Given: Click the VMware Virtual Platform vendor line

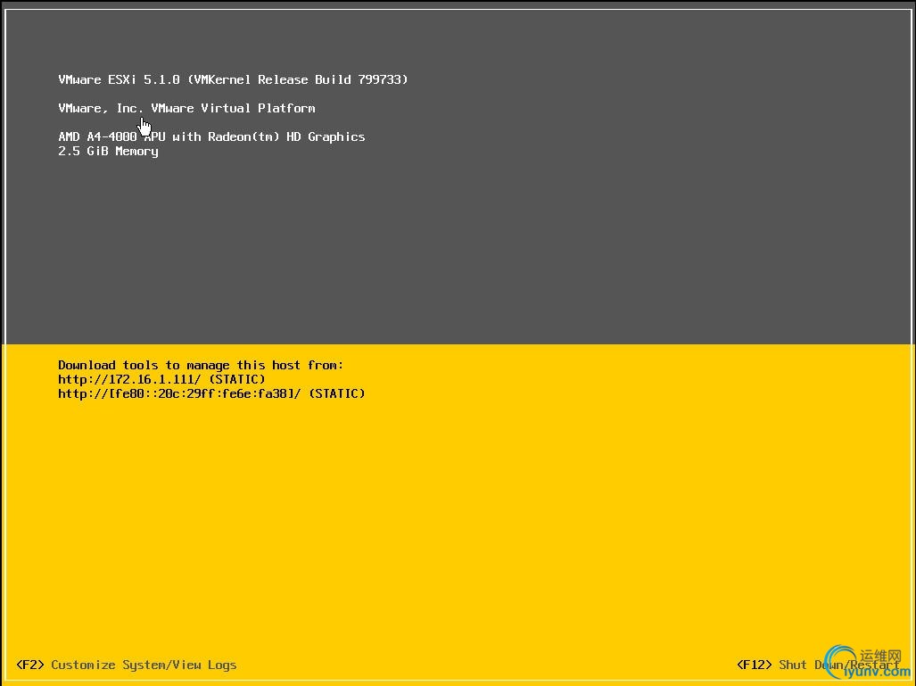Looking at the screenshot, I should pos(186,108).
